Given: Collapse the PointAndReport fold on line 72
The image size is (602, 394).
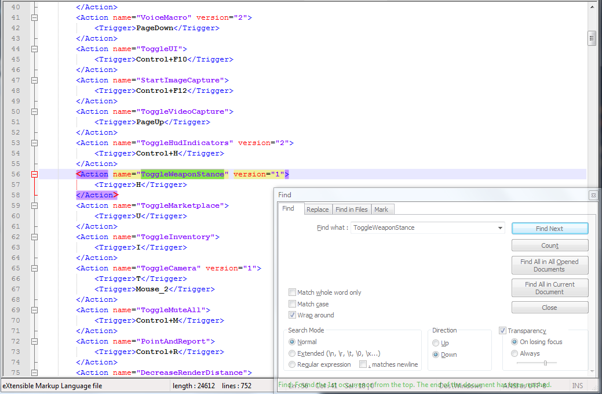Looking at the screenshot, I should pos(35,341).
